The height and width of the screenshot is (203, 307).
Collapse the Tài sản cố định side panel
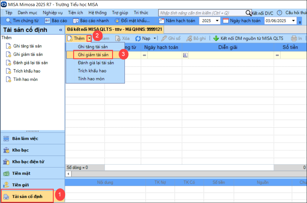pos(61,30)
